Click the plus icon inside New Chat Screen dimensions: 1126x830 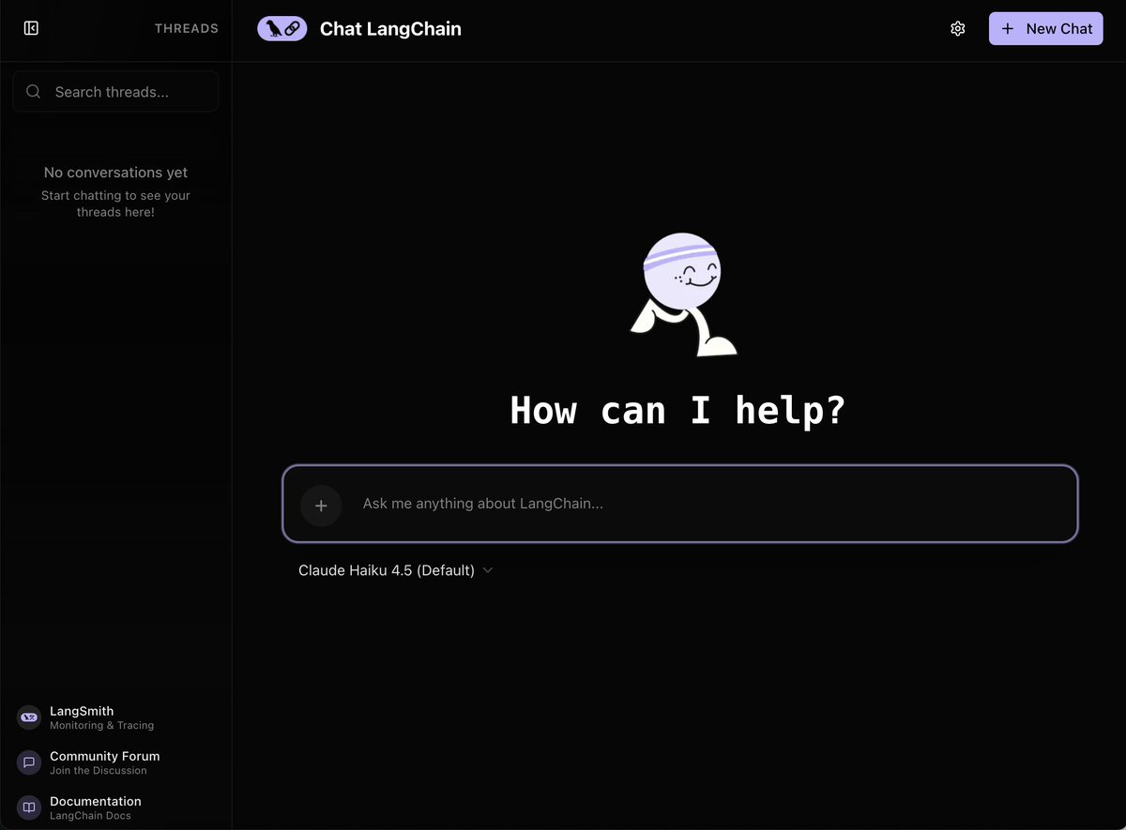tap(1008, 29)
